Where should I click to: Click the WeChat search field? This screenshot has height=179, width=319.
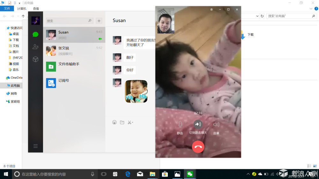(70, 21)
